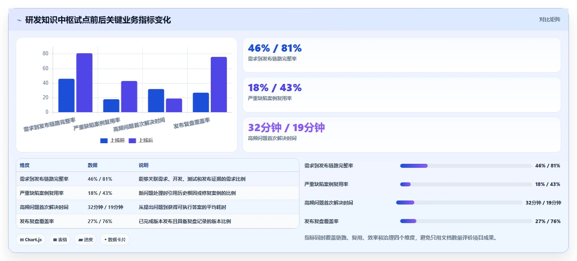Screen dimensions: 577x261
Task: Click the 说明 column header
Action: pyautogui.click(x=144, y=165)
